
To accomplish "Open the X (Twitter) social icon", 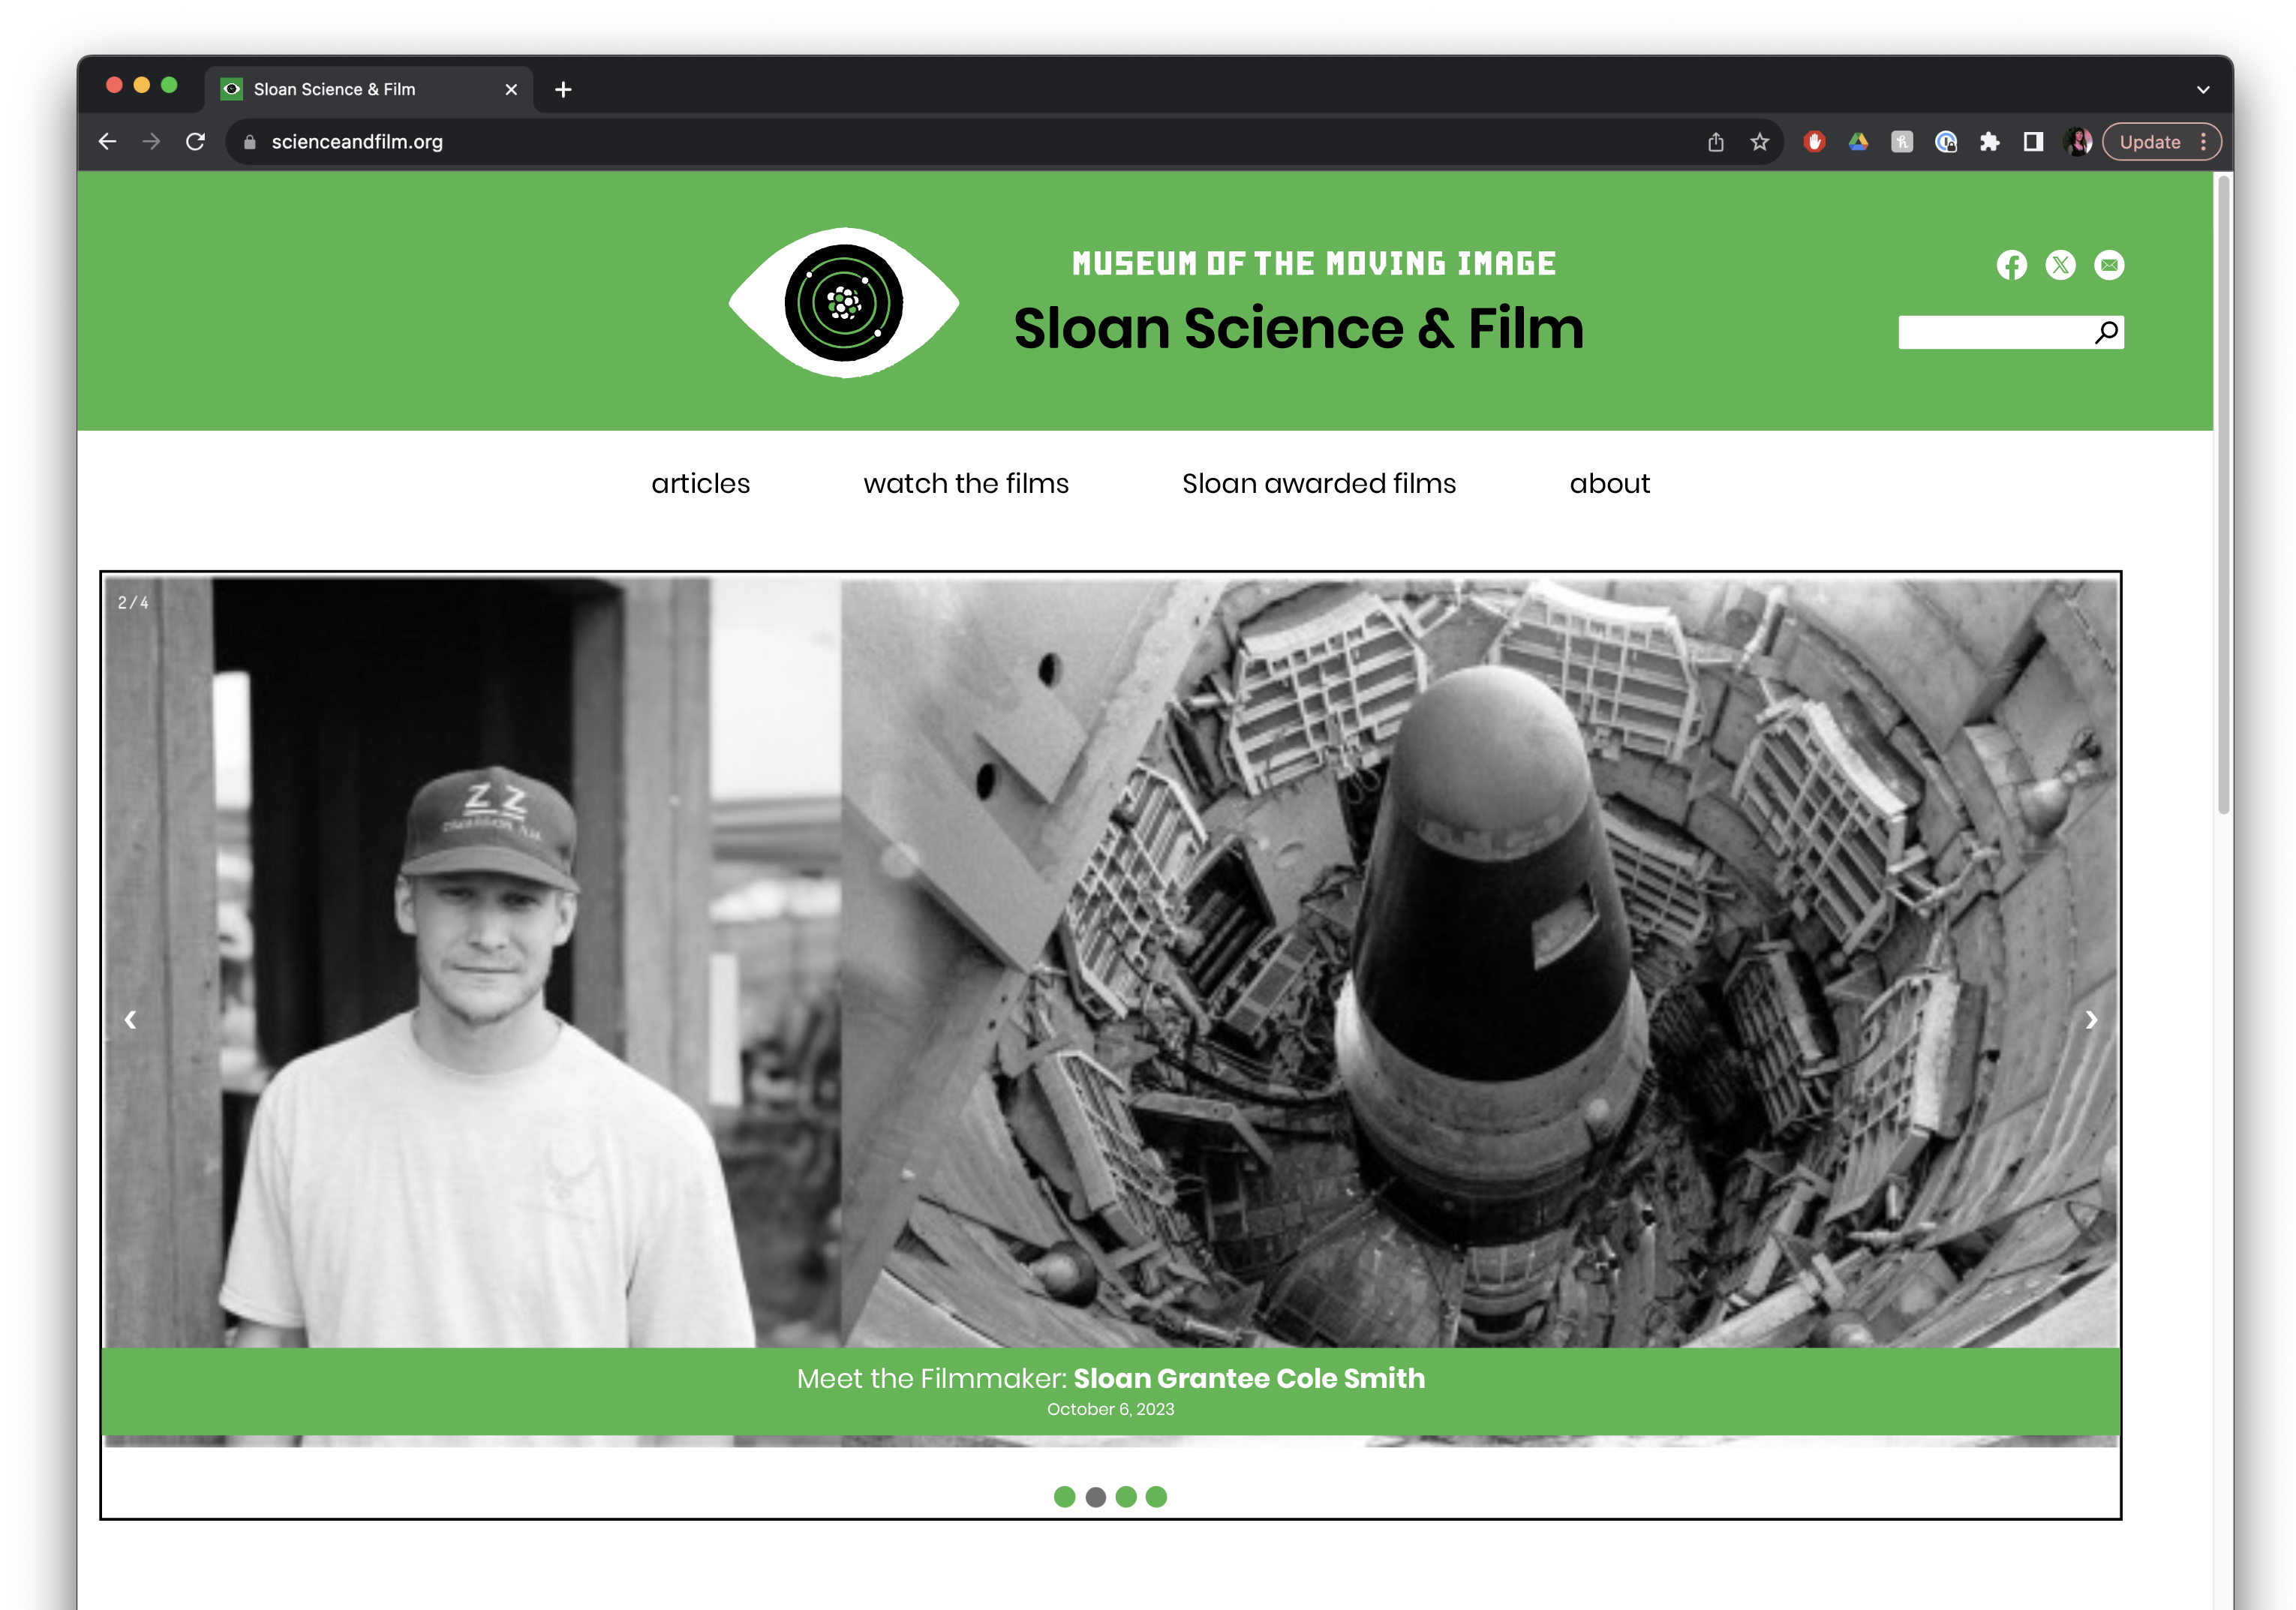I will tap(2060, 265).
